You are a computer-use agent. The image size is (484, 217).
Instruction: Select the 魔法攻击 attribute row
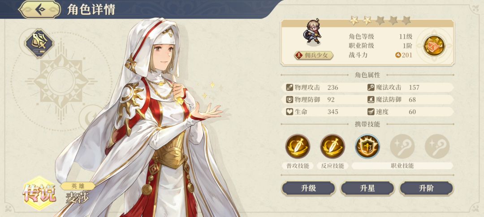[410, 88]
